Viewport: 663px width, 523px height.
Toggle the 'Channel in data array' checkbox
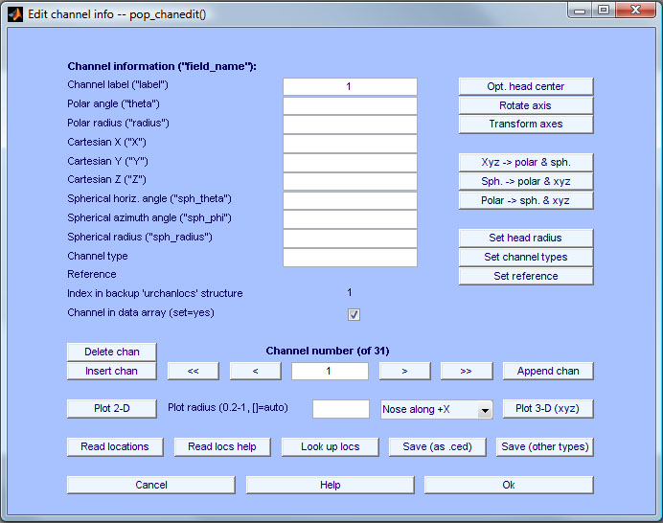point(354,314)
